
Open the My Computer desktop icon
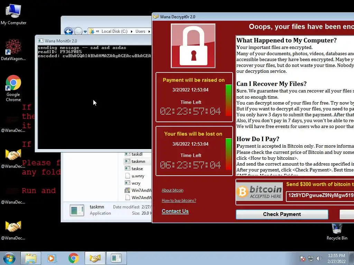click(x=13, y=14)
